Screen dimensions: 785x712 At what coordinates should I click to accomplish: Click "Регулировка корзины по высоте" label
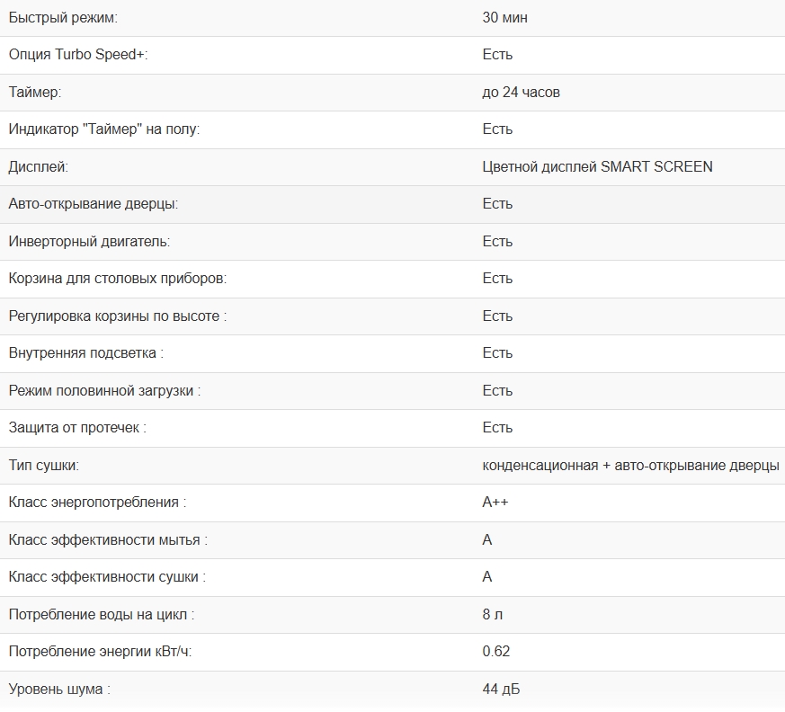click(115, 316)
